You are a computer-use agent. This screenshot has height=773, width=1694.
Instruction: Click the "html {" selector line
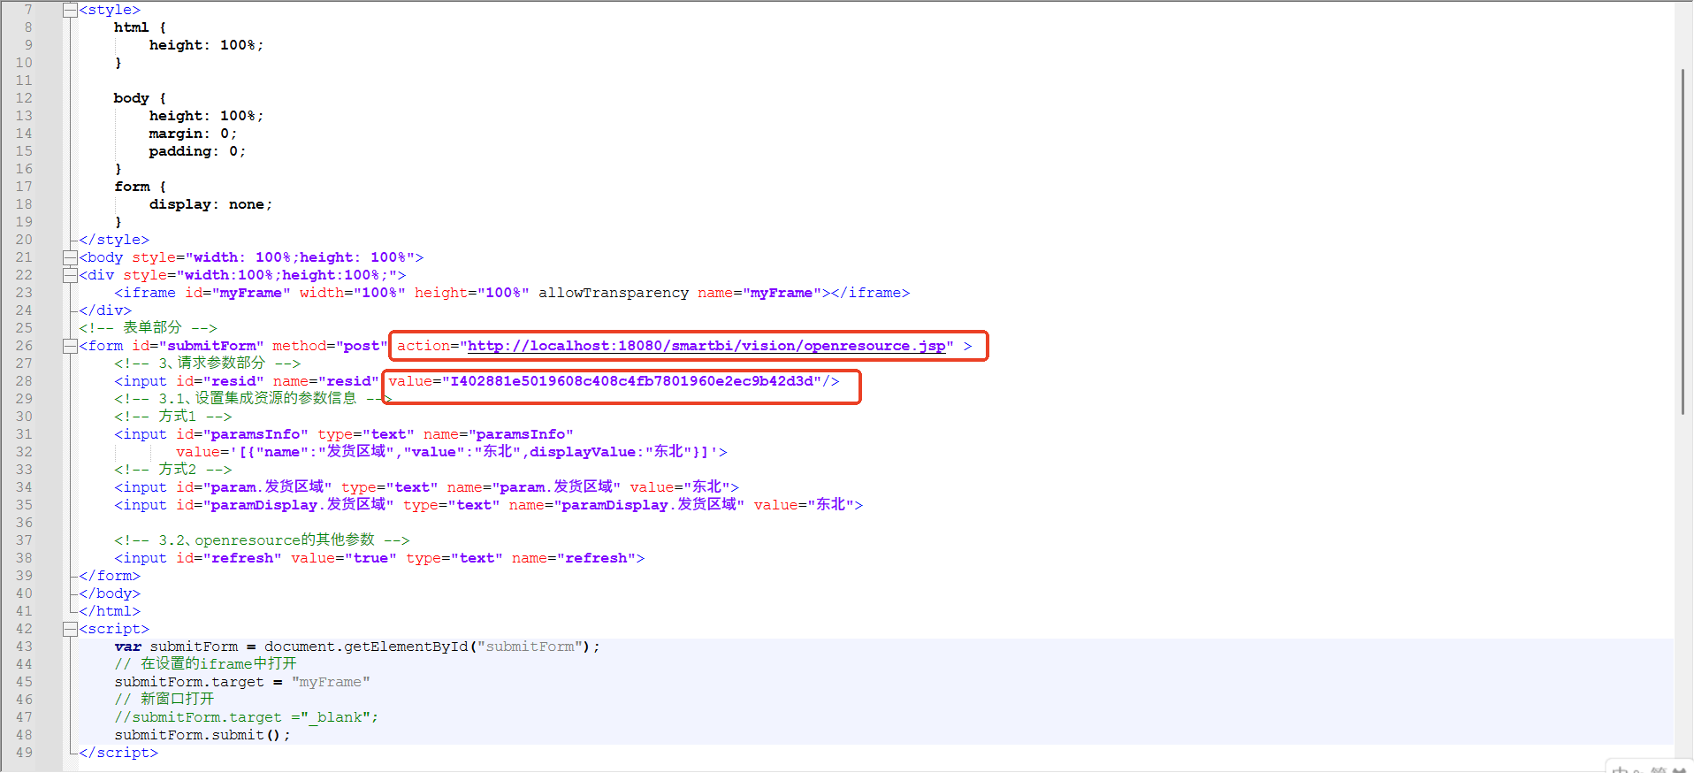pos(140,27)
